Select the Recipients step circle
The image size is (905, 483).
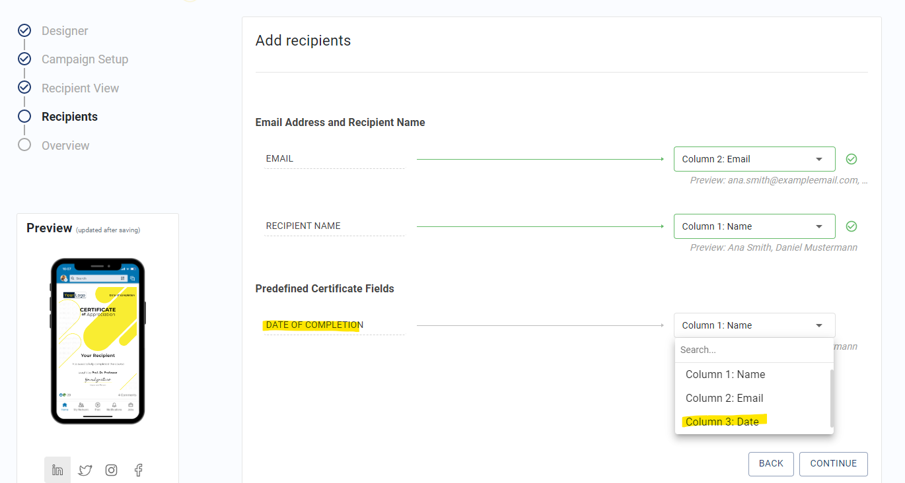24,116
